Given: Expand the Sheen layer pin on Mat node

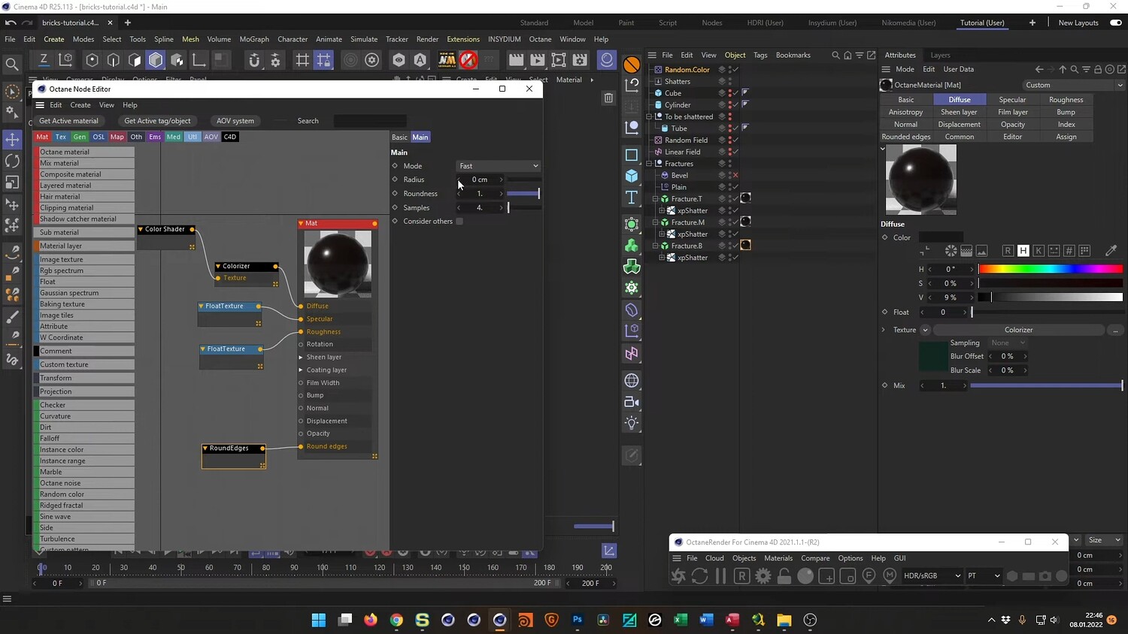Looking at the screenshot, I should [x=301, y=358].
